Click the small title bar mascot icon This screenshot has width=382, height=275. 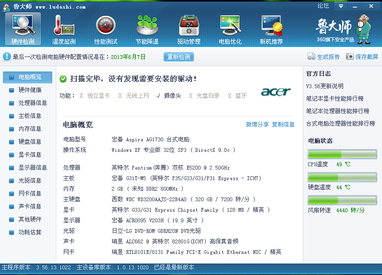6,7
